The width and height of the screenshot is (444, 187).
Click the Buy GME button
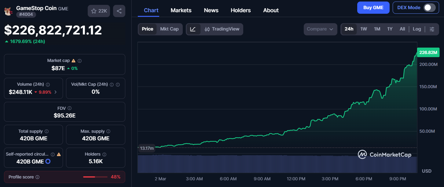coord(373,8)
